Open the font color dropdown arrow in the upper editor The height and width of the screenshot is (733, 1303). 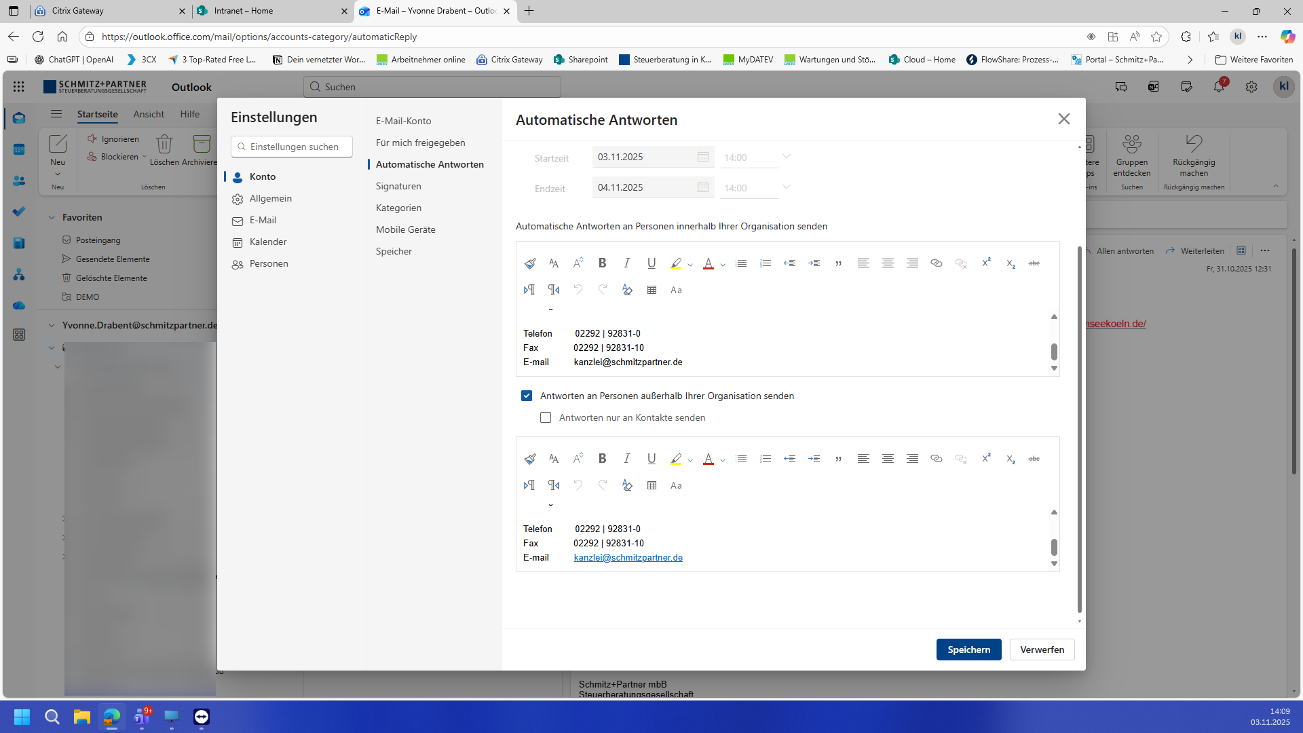pos(723,264)
